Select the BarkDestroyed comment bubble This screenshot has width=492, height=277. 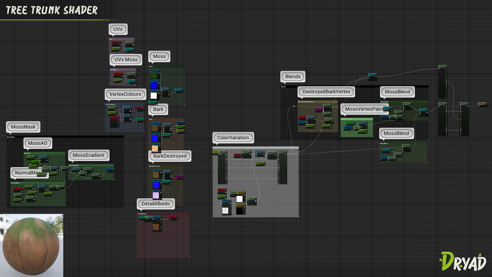[x=170, y=156]
